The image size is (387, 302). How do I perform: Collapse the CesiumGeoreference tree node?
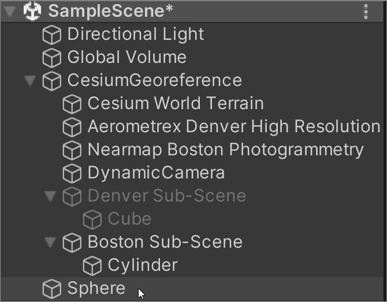pyautogui.click(x=30, y=81)
